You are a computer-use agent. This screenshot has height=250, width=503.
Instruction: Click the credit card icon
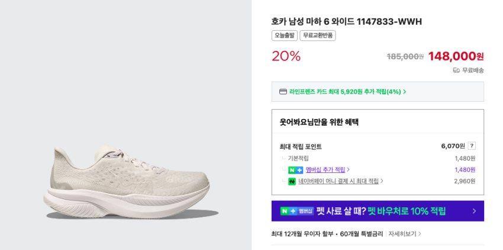tap(283, 92)
